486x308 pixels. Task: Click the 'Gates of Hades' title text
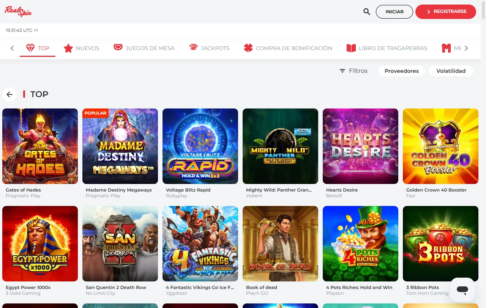[x=23, y=190]
